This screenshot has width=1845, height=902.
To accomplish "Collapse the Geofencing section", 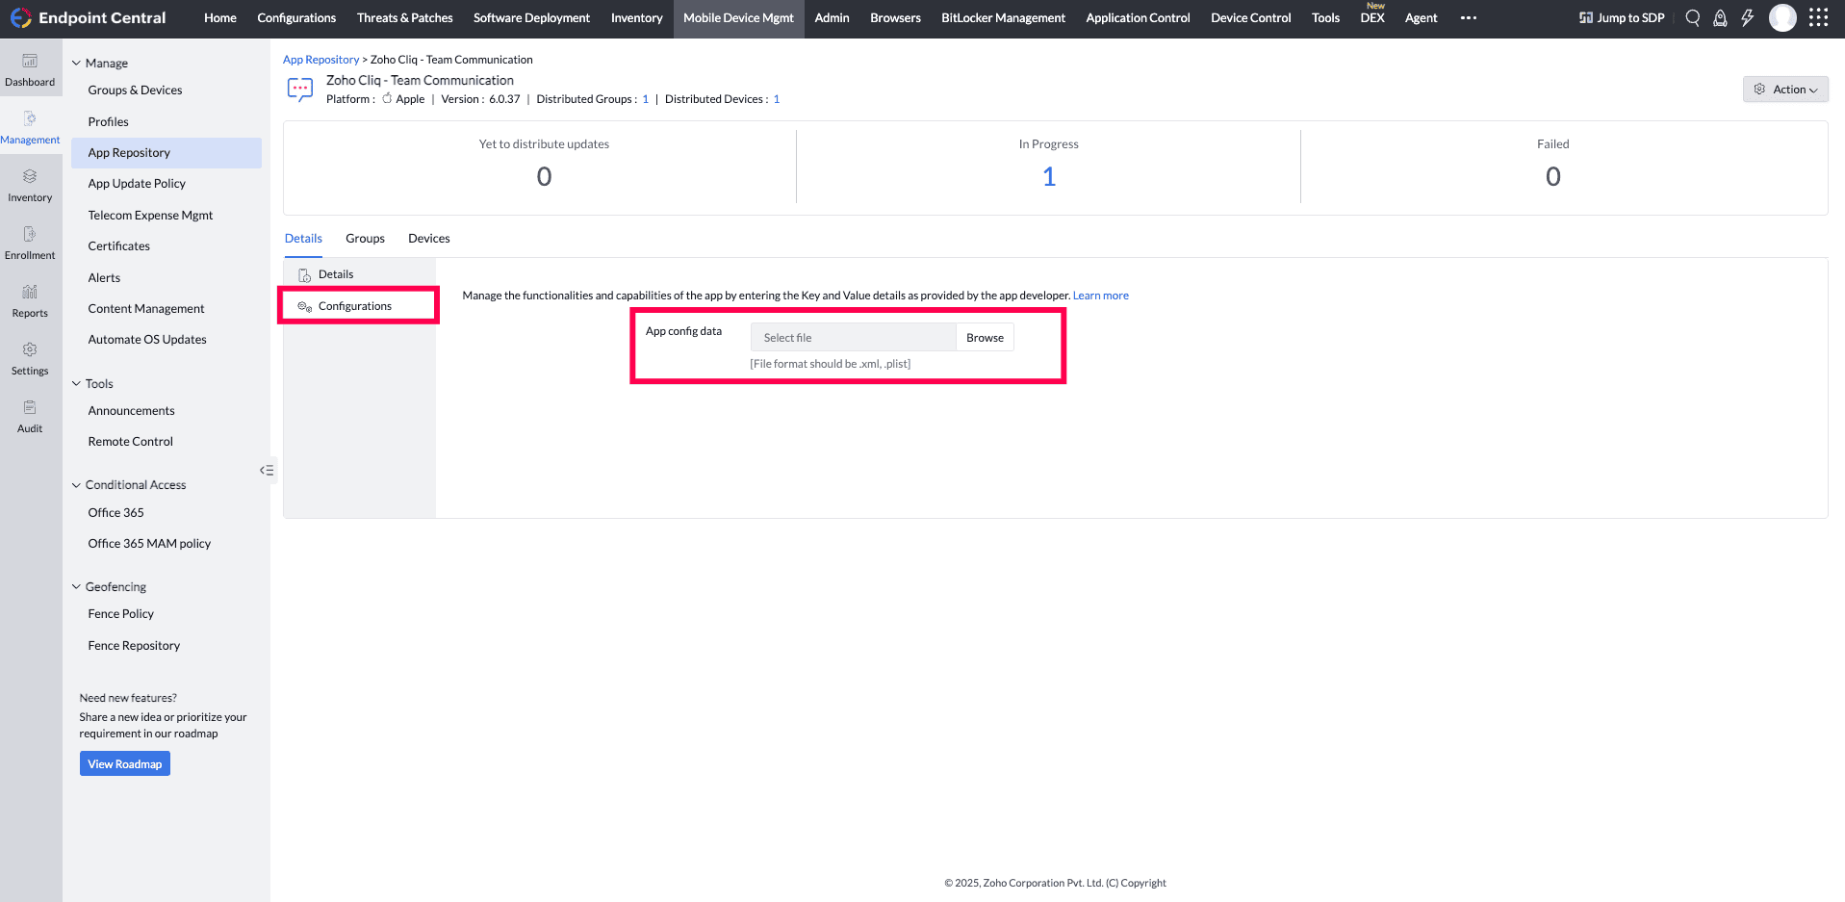I will click(x=77, y=587).
